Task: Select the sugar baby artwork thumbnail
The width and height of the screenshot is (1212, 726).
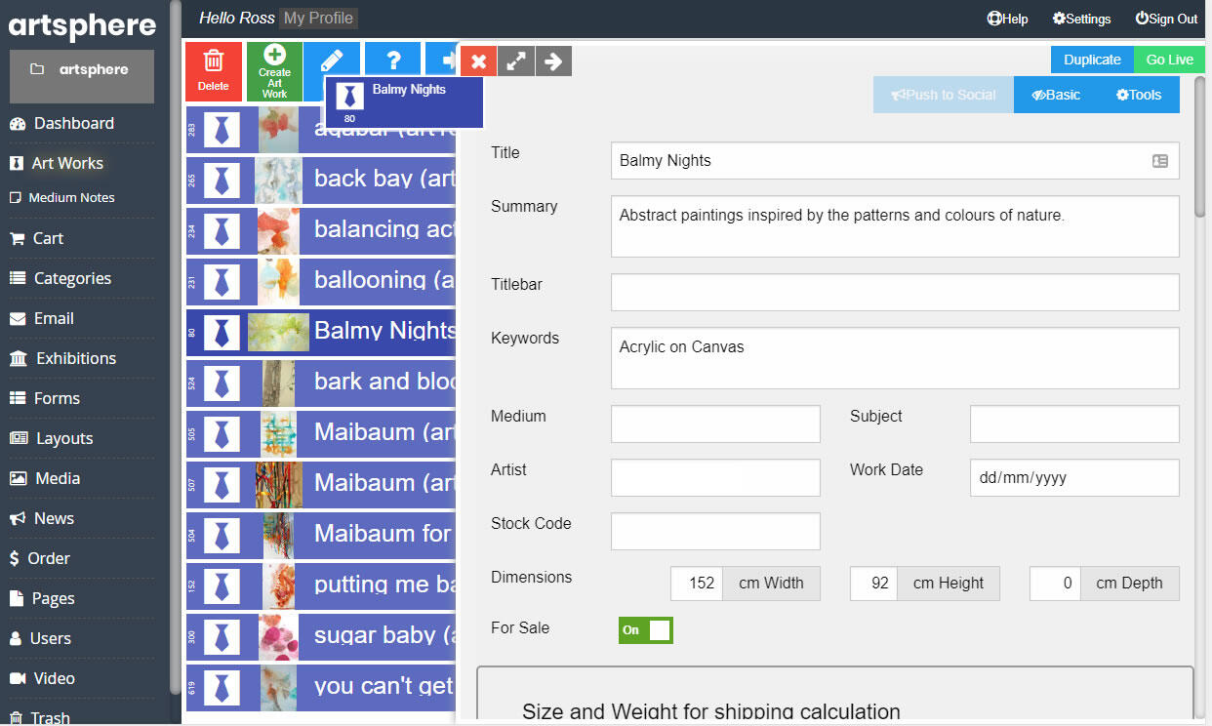Action: (x=278, y=637)
